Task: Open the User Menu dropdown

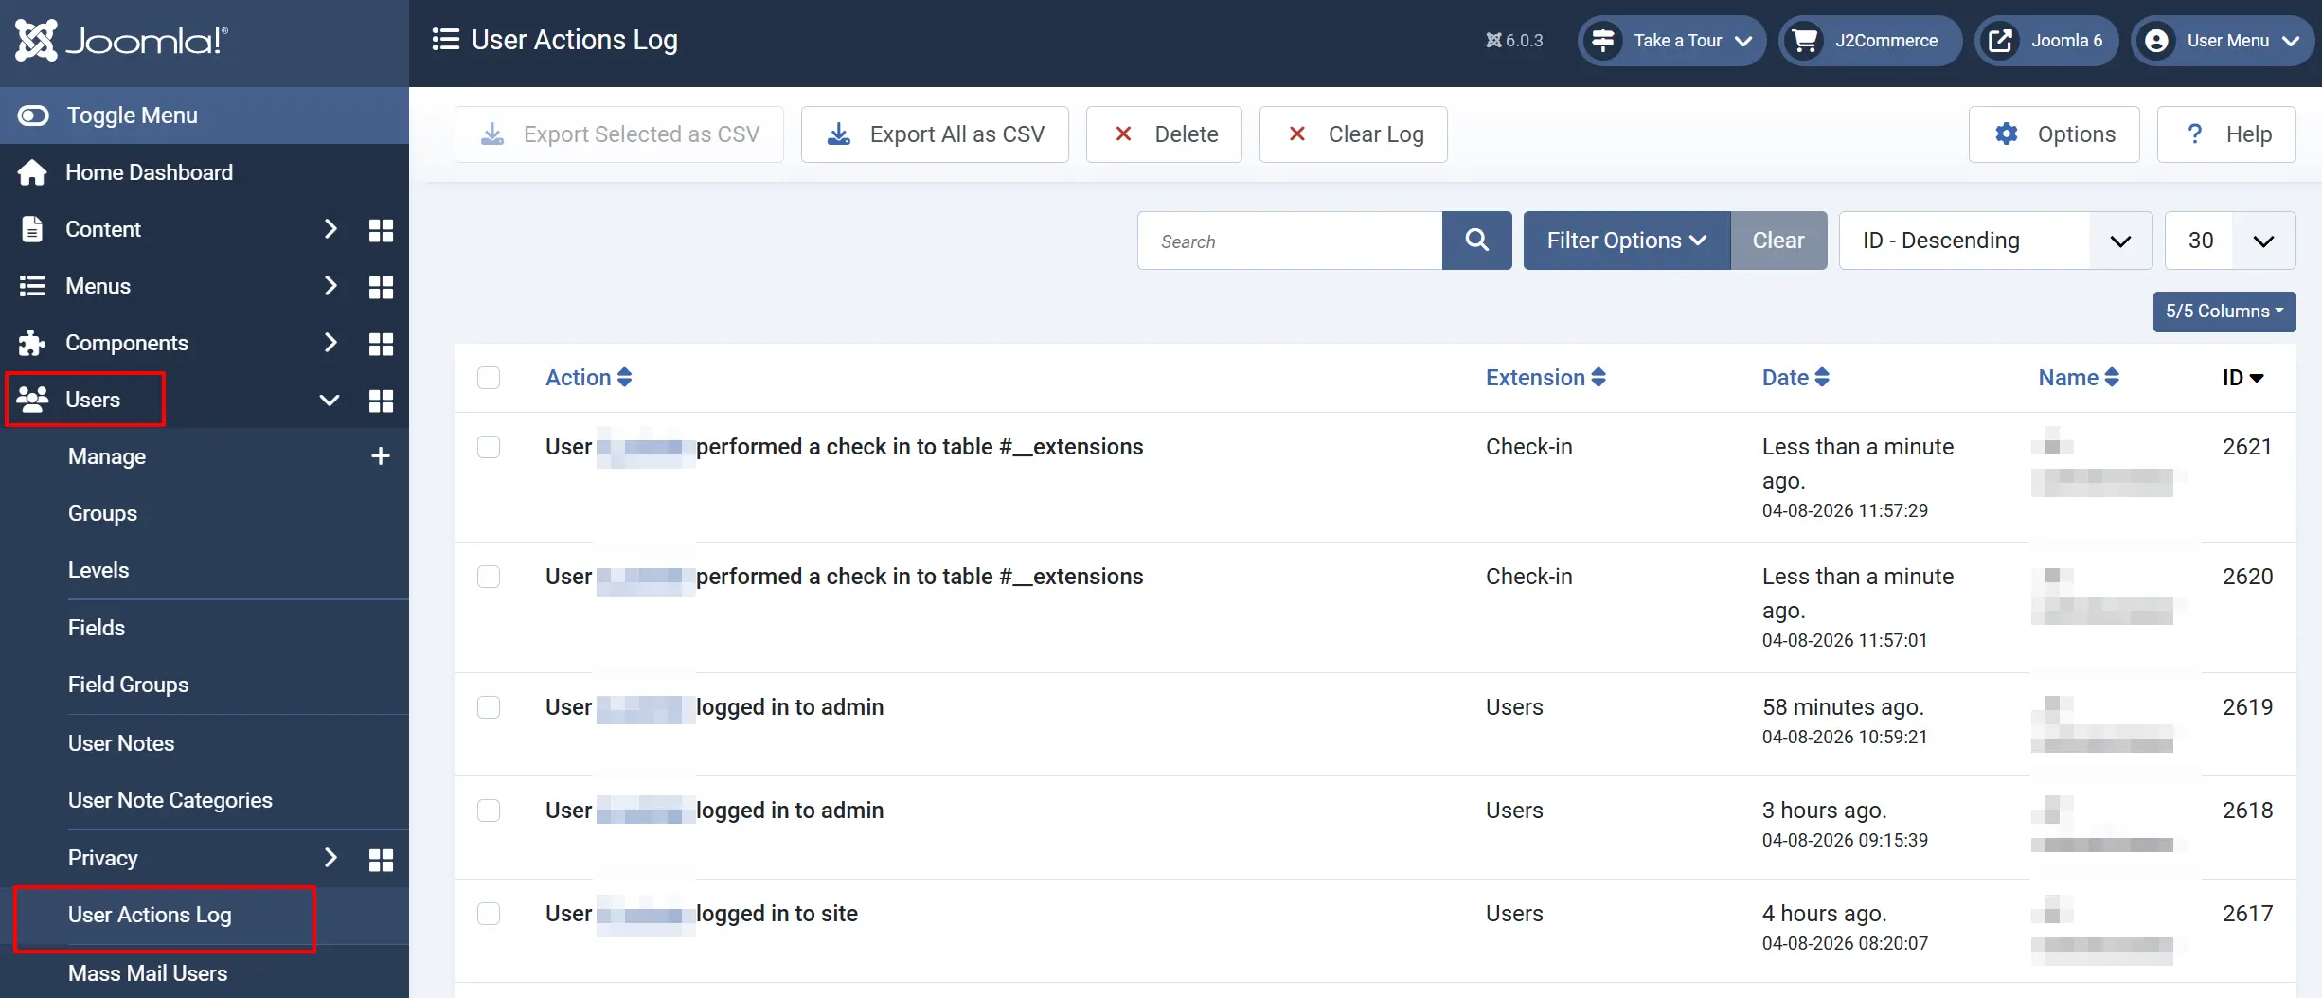Action: [2222, 41]
